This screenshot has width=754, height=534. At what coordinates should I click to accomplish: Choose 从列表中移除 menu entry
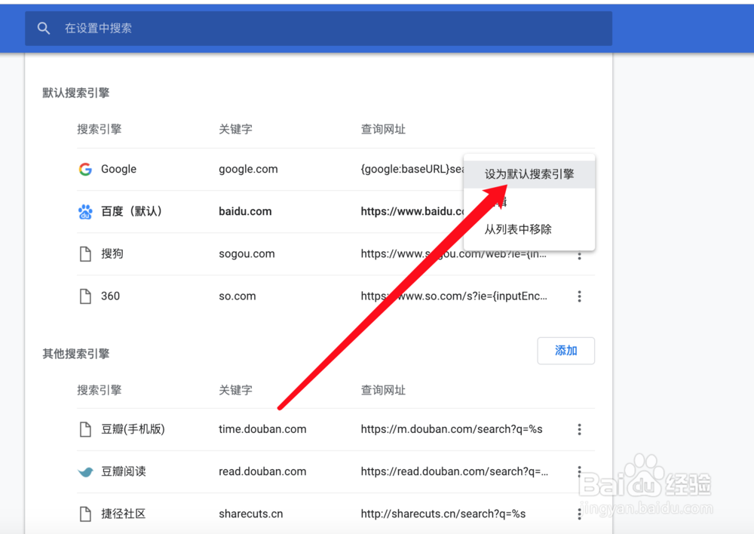click(x=529, y=229)
